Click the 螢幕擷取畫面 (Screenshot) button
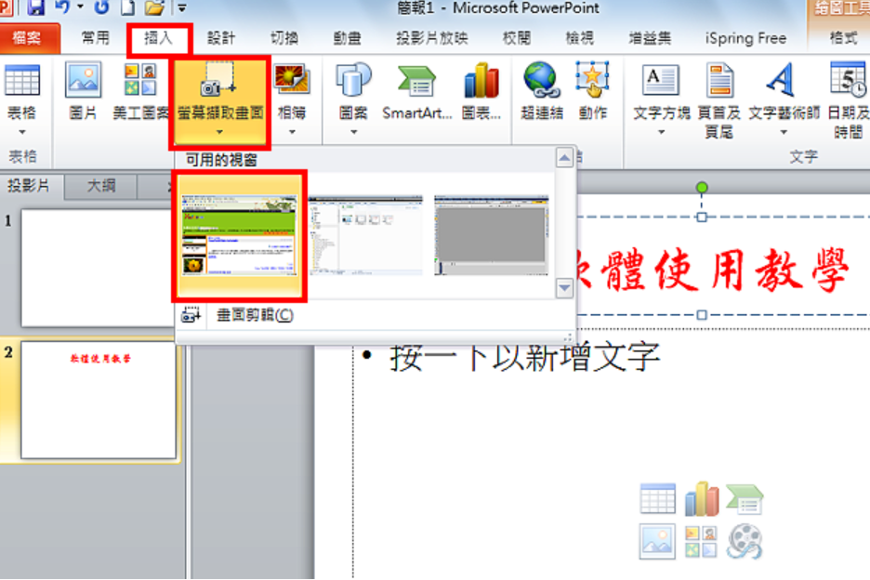The image size is (870, 580). [220, 101]
